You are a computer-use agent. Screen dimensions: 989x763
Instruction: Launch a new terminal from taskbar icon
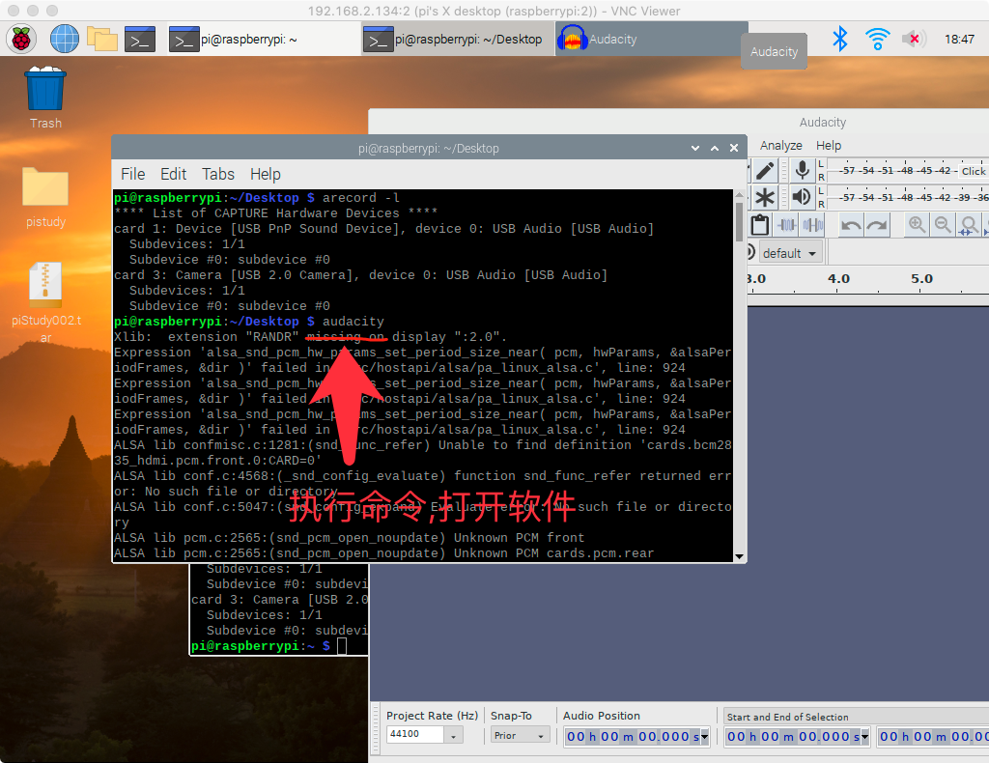tap(140, 39)
